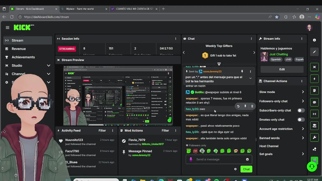322x181 pixels.
Task: Send message with the green Chat button
Action: (x=246, y=169)
